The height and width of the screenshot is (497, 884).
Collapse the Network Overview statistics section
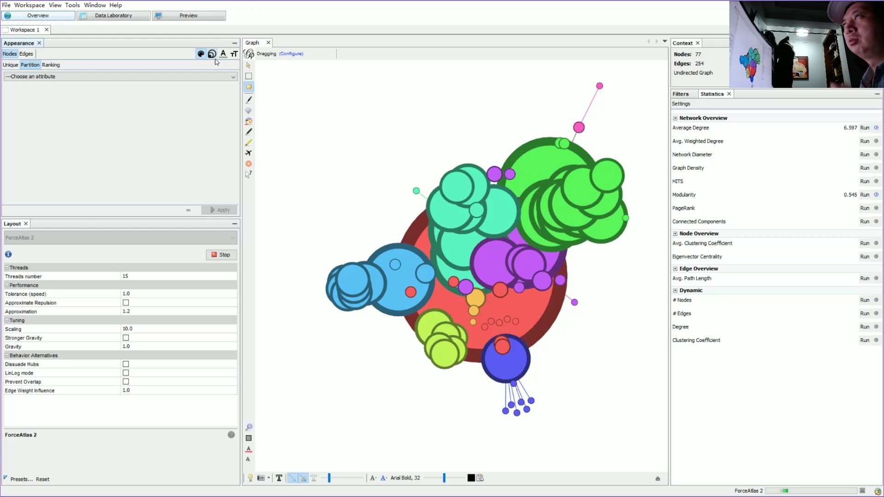(x=676, y=118)
